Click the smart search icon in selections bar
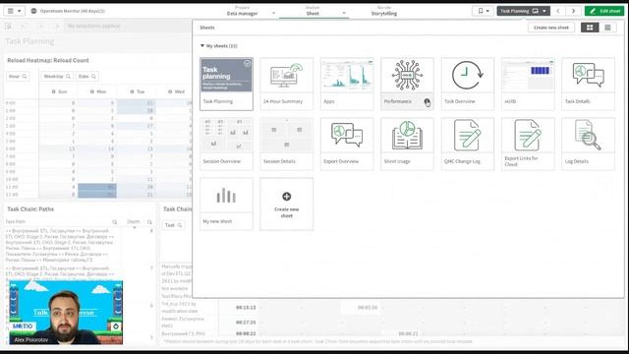629x354 pixels. tap(9, 27)
